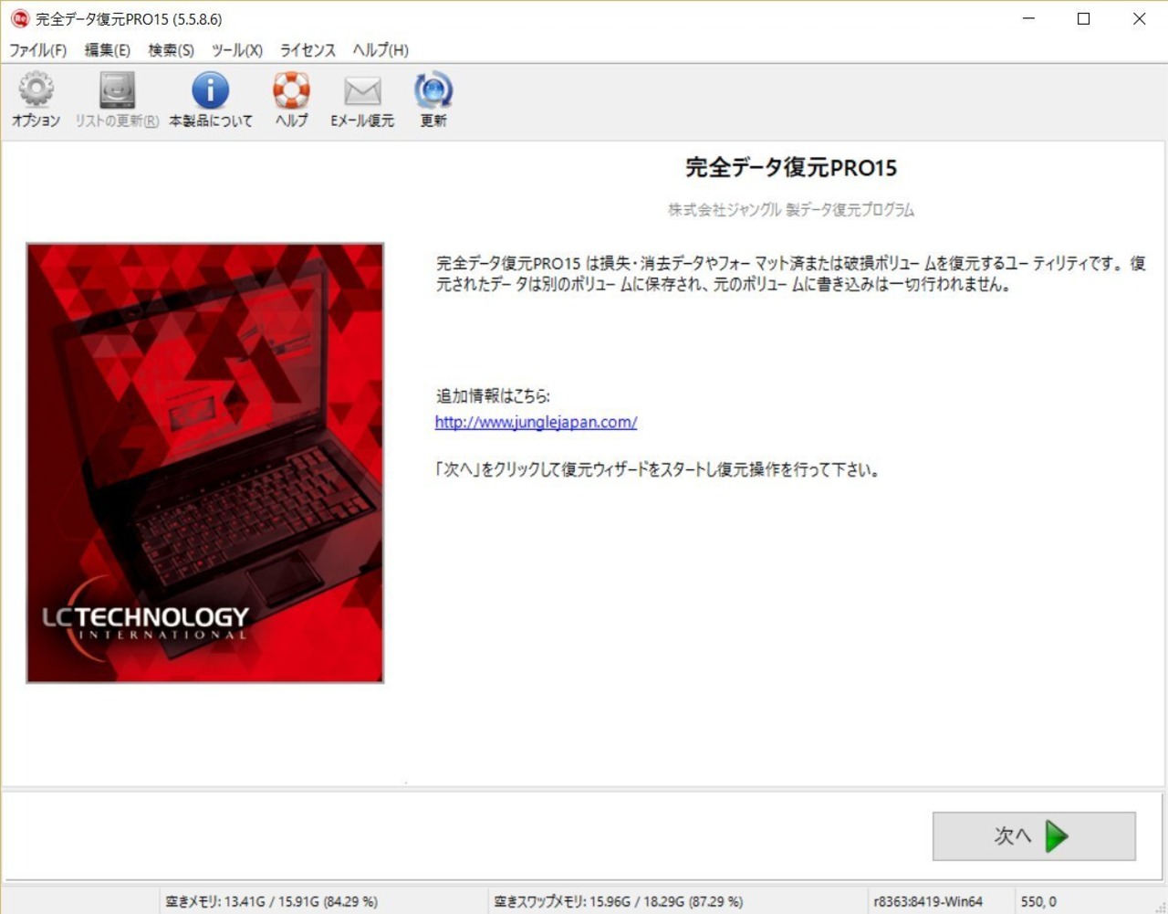The image size is (1168, 914).
Task: Maximize the application window
Action: pyautogui.click(x=1084, y=18)
